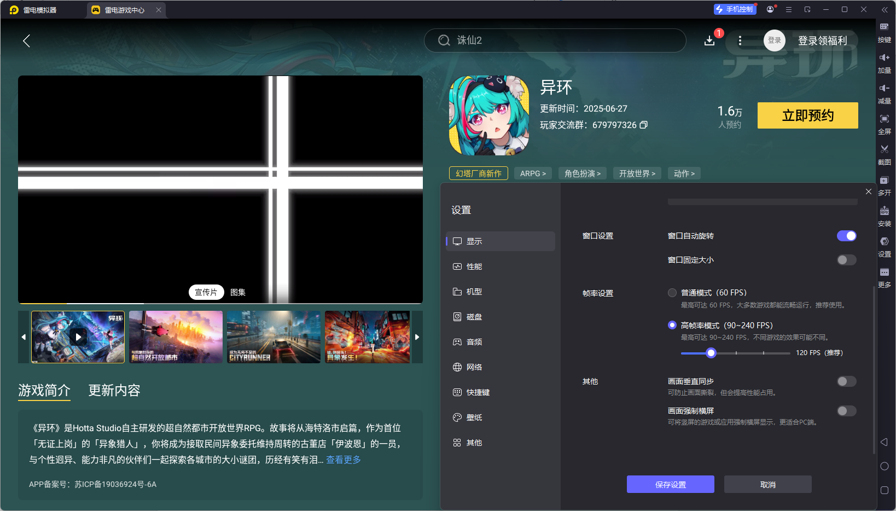
Task: Go back using the left arrow
Action: pyautogui.click(x=26, y=40)
